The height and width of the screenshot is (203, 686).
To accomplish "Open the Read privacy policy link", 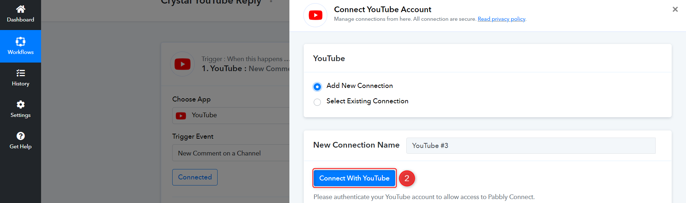I will (x=501, y=19).
